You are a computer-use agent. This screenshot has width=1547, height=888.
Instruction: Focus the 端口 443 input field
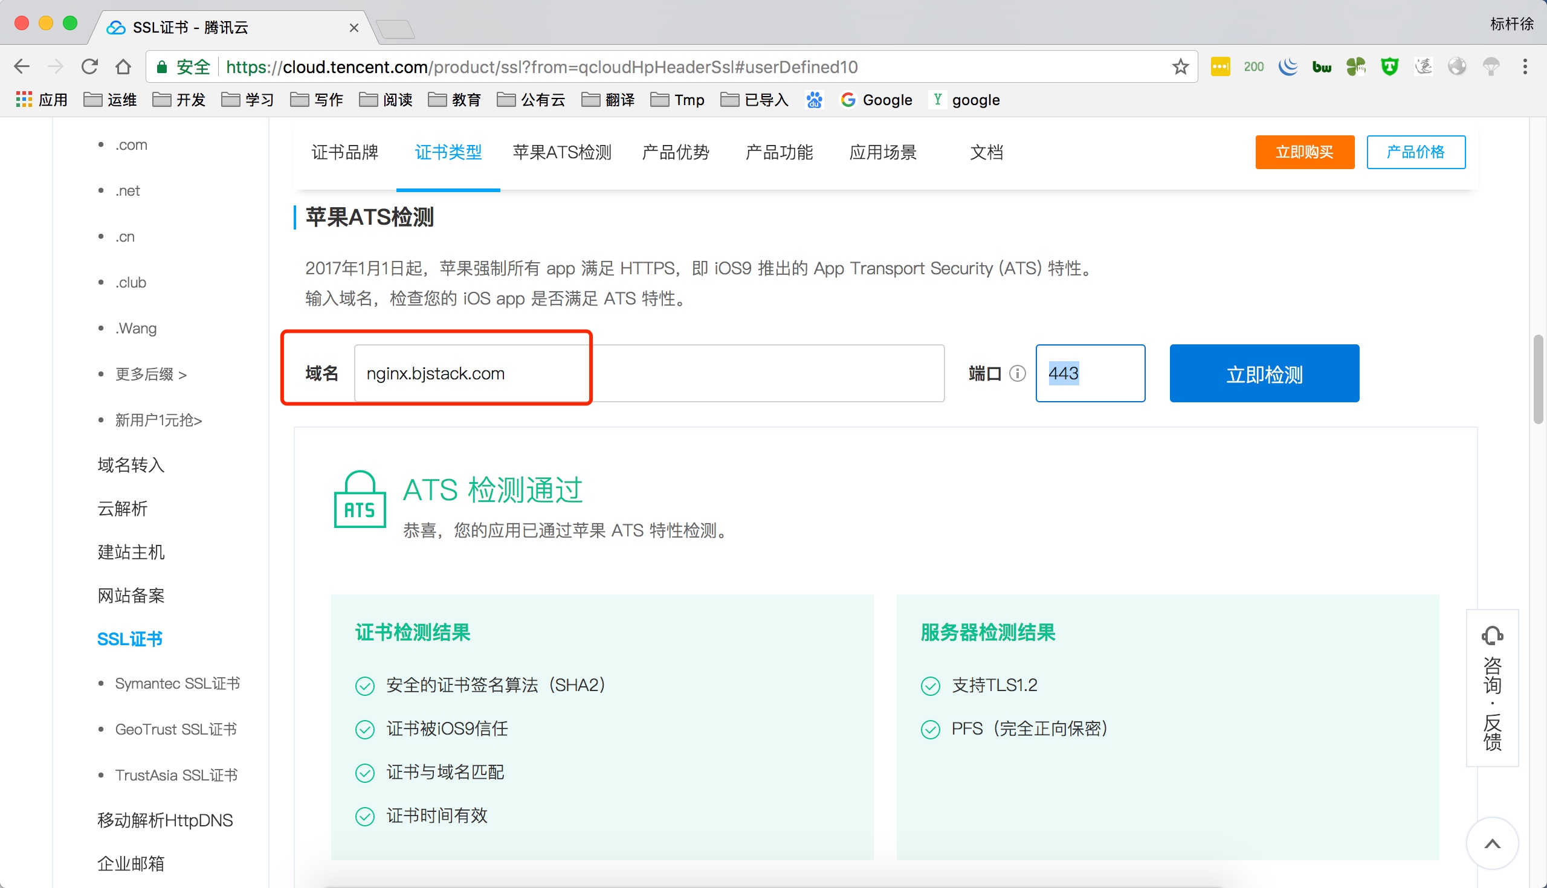tap(1090, 373)
